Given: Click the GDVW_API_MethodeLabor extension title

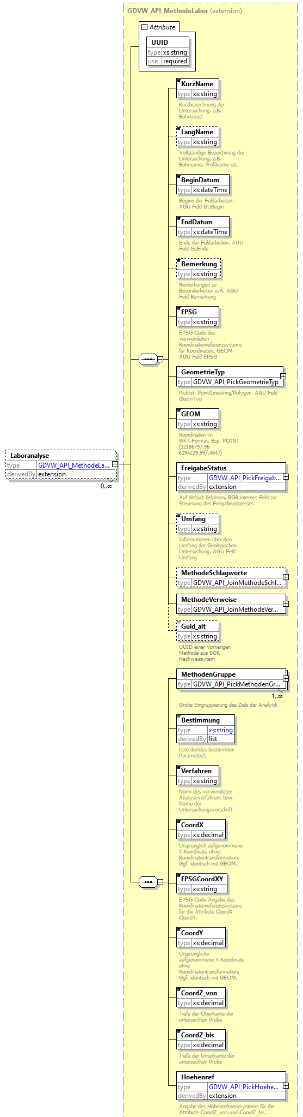Looking at the screenshot, I should 185,10.
